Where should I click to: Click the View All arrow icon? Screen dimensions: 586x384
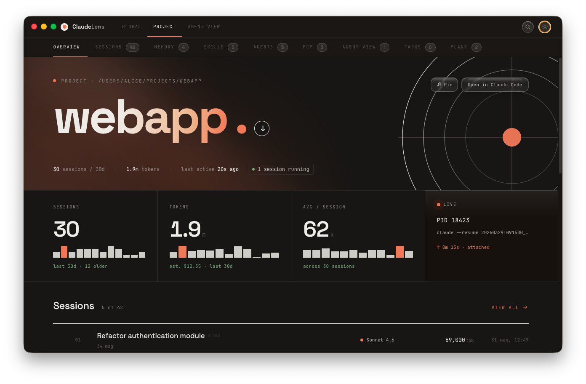(525, 307)
